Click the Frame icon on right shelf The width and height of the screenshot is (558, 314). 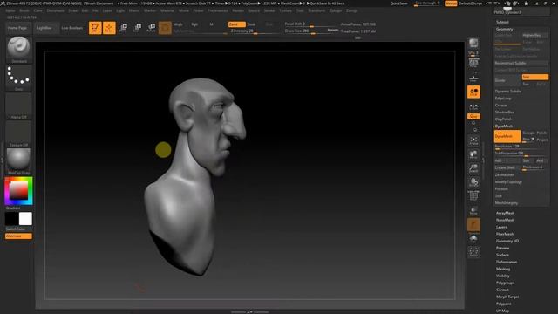pos(473,140)
